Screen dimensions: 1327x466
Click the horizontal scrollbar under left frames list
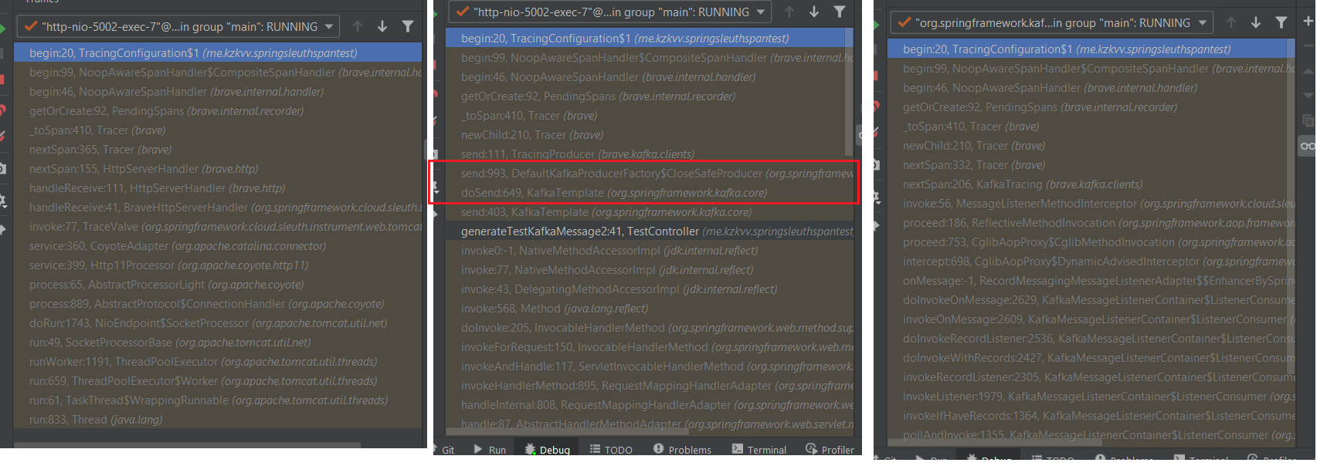pyautogui.click(x=188, y=444)
